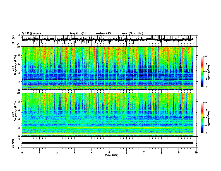Click the ch.1 voltage waveform trace
Screen dimensions: 221x171
(x=107, y=40)
